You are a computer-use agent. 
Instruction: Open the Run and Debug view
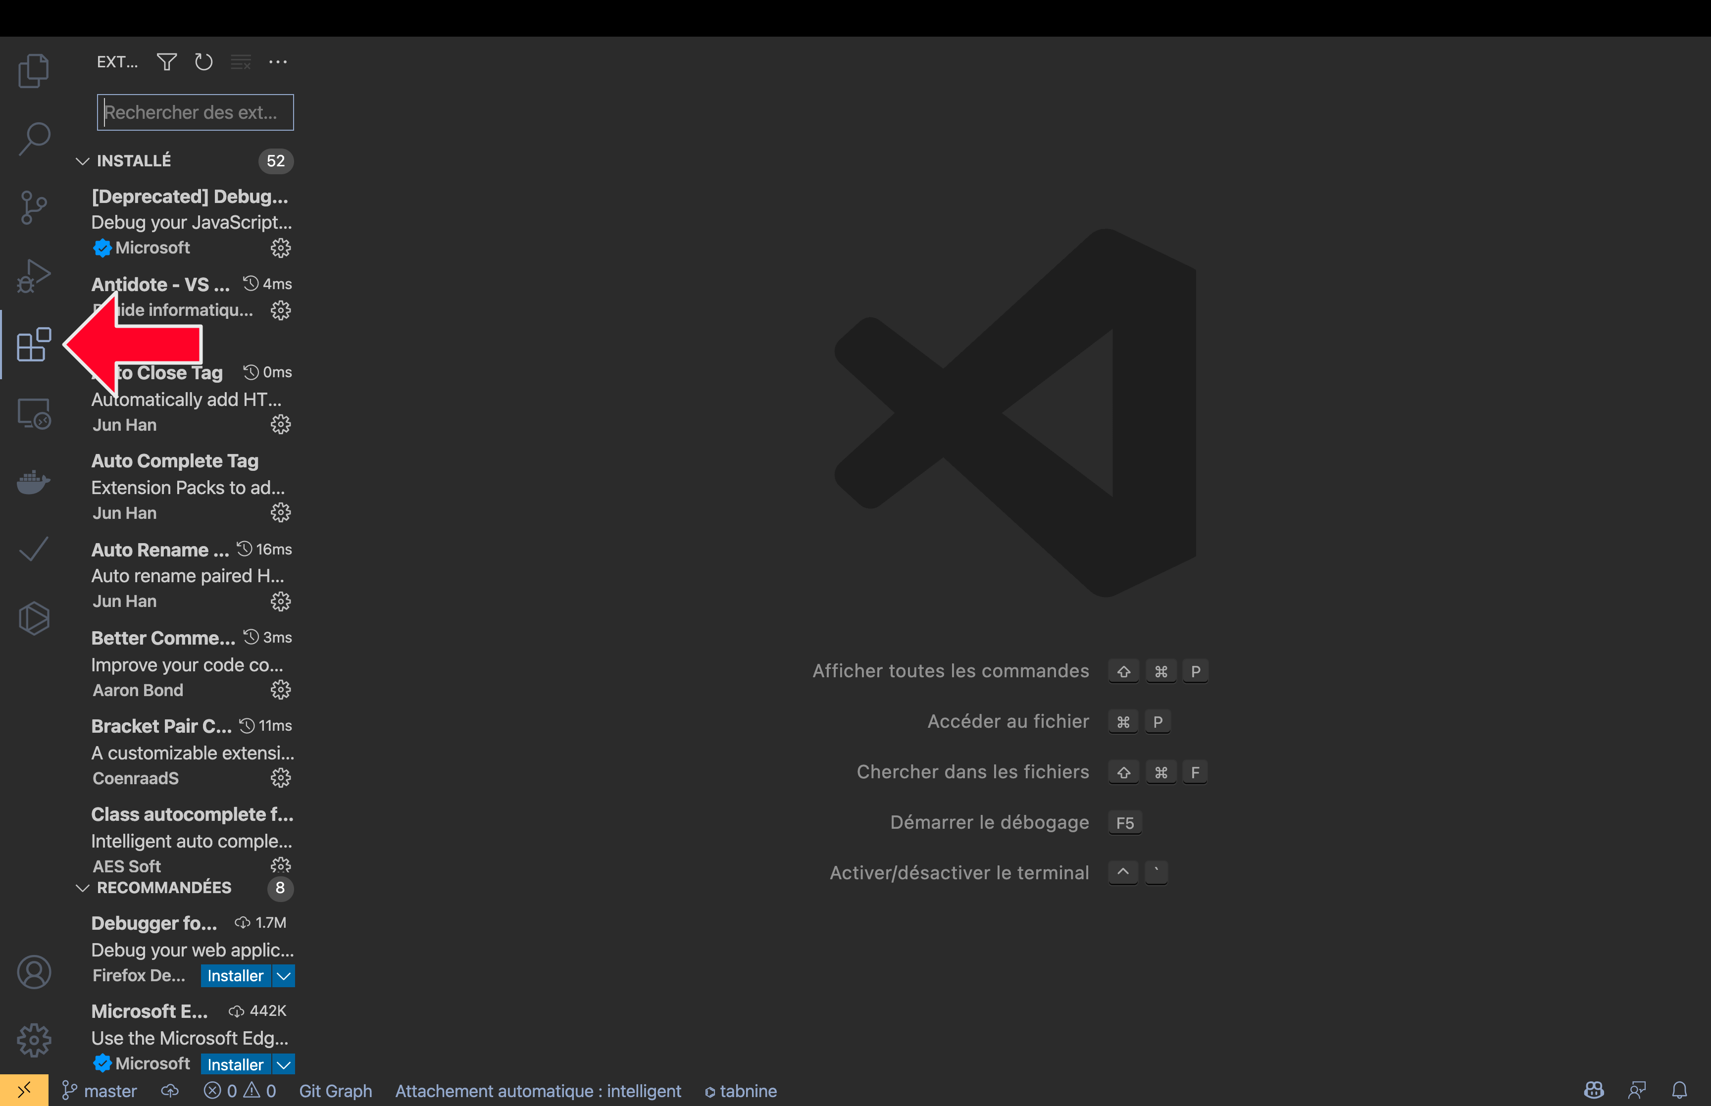(34, 276)
